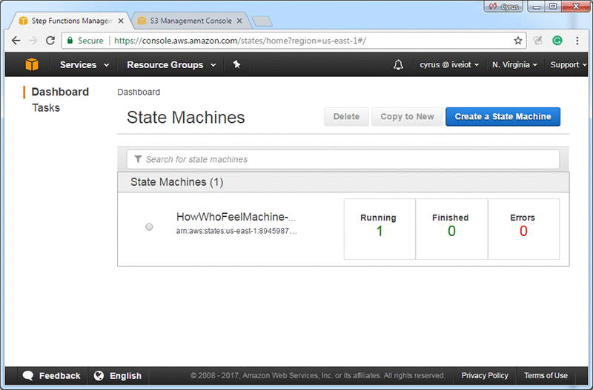
Task: Expand the Services dropdown
Action: [x=85, y=65]
